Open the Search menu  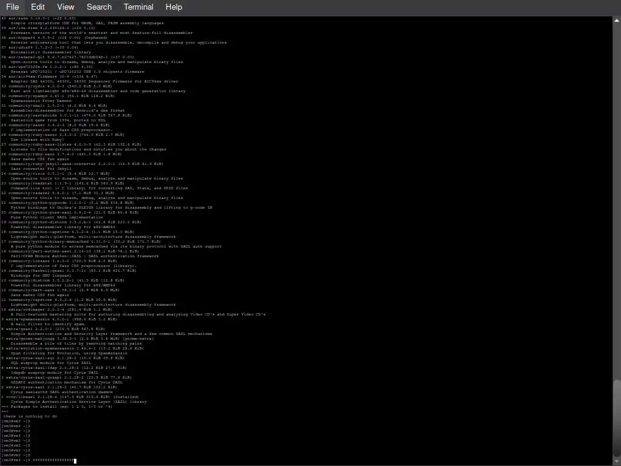pyautogui.click(x=99, y=7)
